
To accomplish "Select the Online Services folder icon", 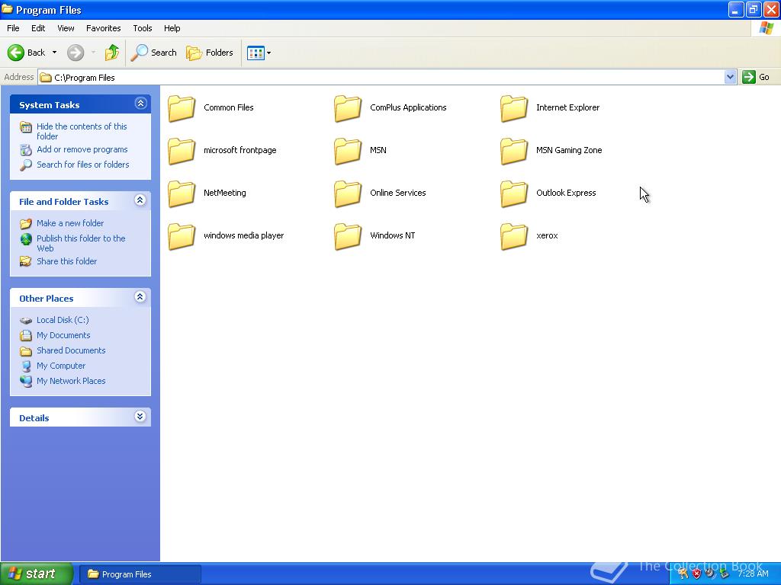I will click(348, 193).
